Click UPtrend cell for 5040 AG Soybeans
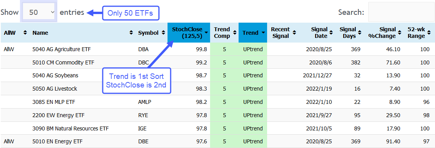The image size is (435, 148). click(x=253, y=75)
